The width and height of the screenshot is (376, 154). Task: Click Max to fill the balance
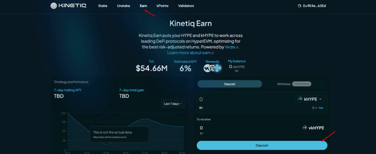pyautogui.click(x=321, y=108)
